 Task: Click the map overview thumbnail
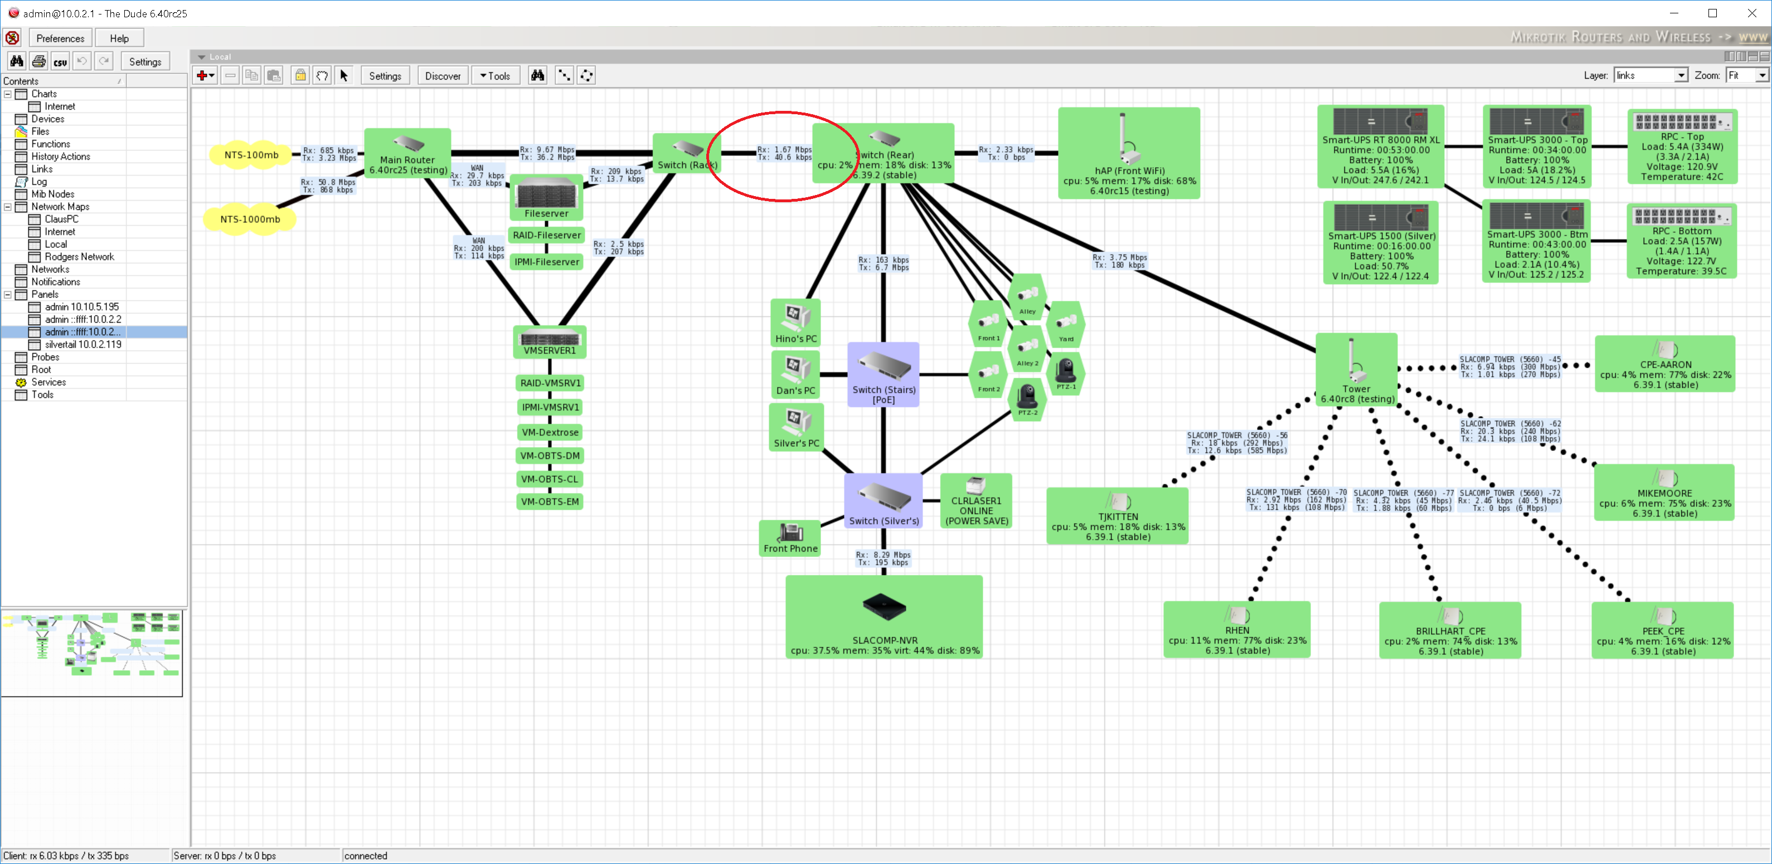click(91, 652)
